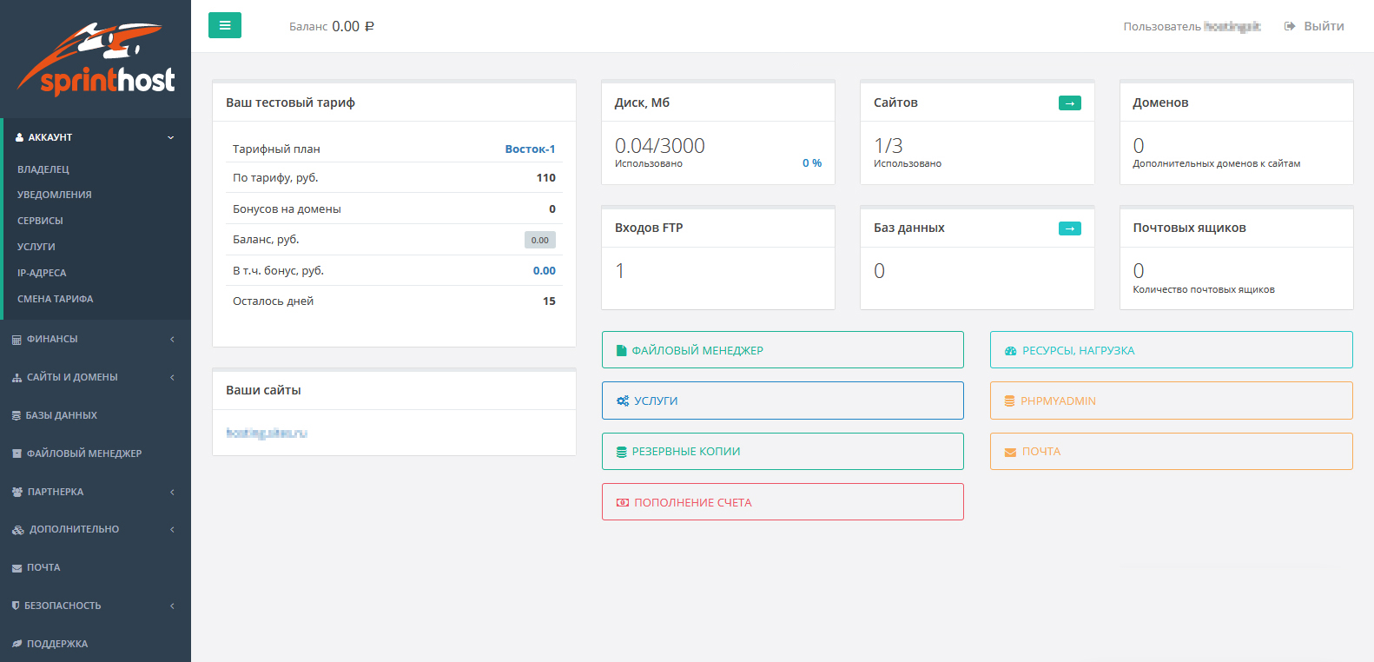The height and width of the screenshot is (662, 1374).
Task: Open PHPMYADMIN button
Action: click(x=1171, y=401)
